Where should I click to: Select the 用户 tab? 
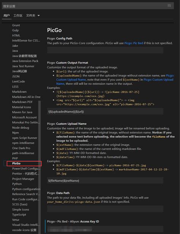[6, 16]
